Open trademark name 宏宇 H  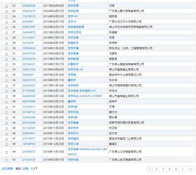pos(72,22)
